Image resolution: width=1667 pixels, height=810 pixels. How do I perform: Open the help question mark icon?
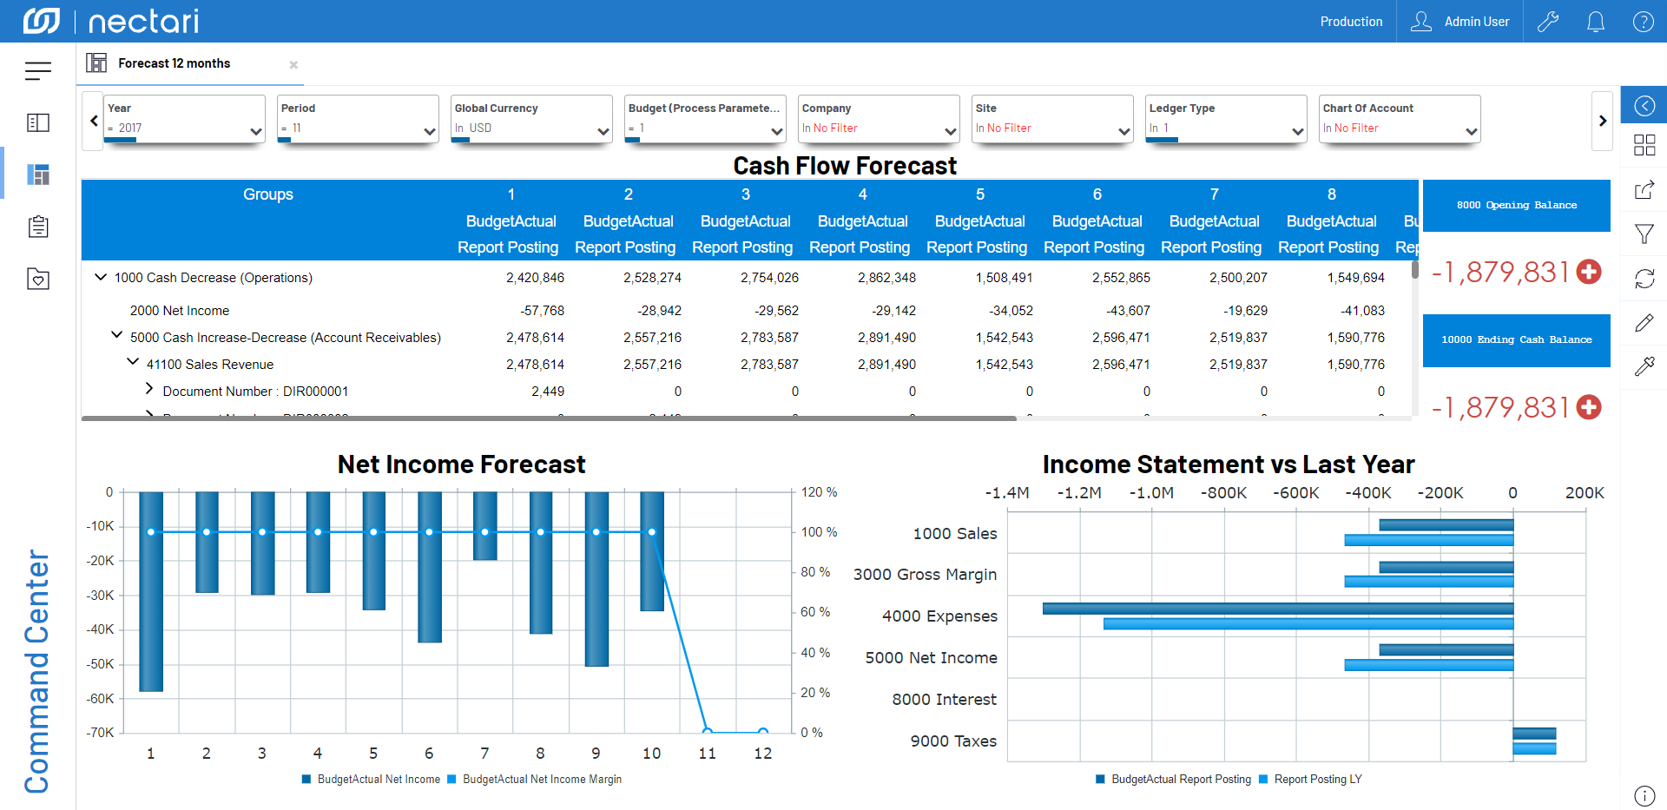[x=1643, y=22]
